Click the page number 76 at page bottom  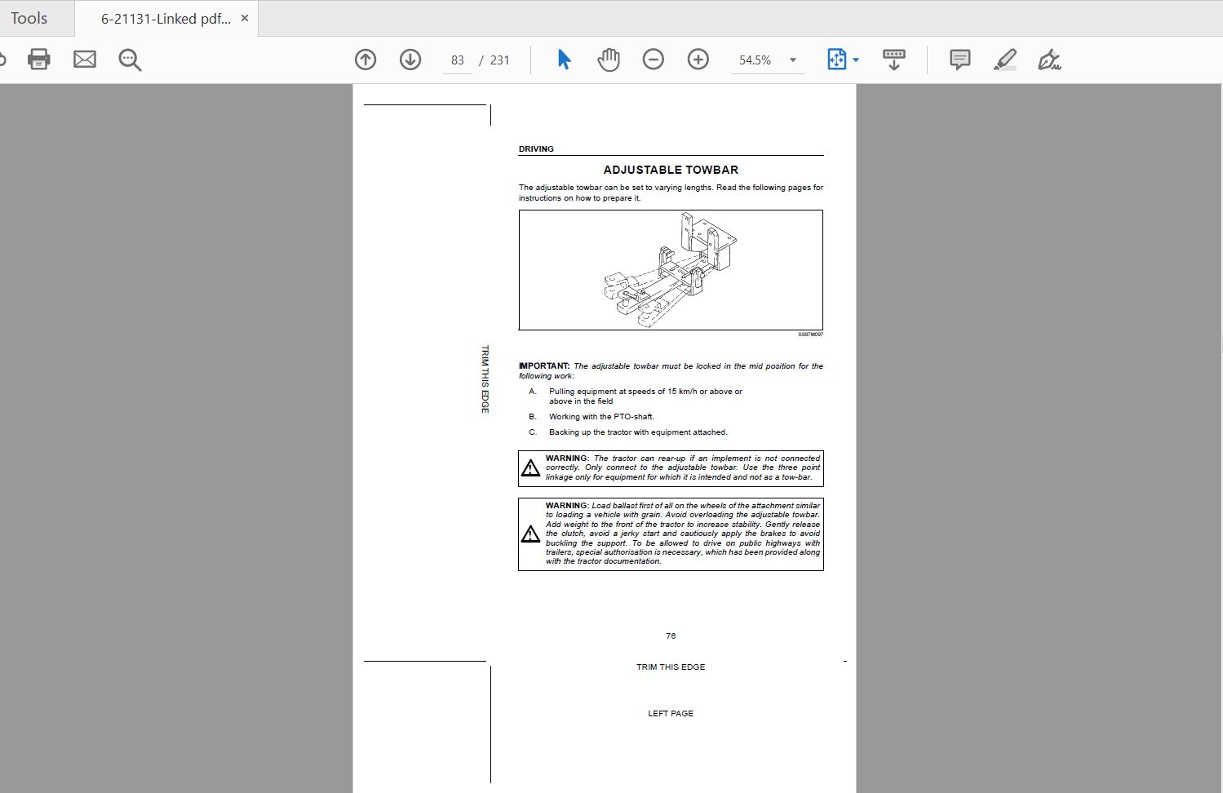pos(671,636)
